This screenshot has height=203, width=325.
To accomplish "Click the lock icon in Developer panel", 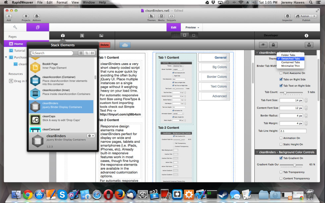I will coord(273,45).
